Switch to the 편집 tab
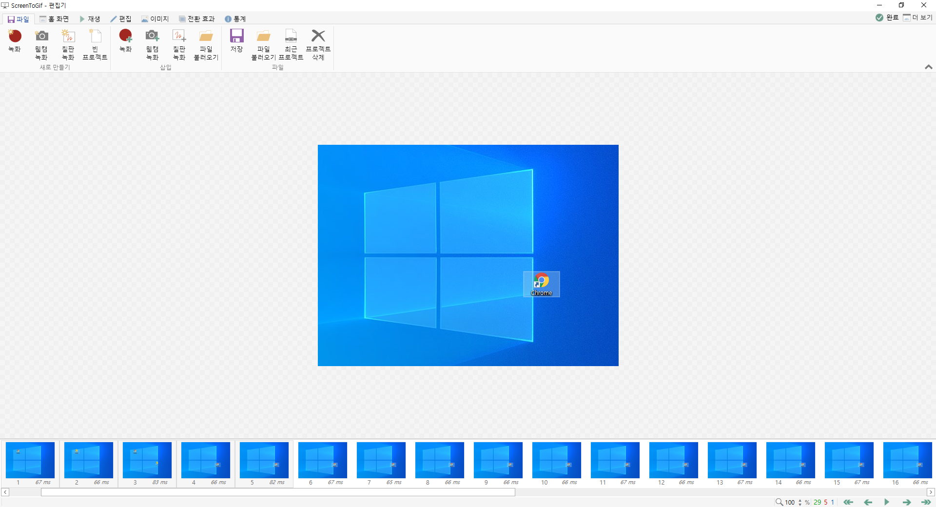Viewport: 936px width, 507px height. (x=121, y=19)
